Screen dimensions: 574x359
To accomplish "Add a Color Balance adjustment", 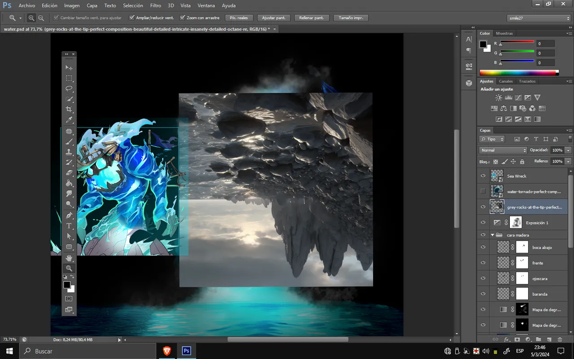I will coord(504,108).
